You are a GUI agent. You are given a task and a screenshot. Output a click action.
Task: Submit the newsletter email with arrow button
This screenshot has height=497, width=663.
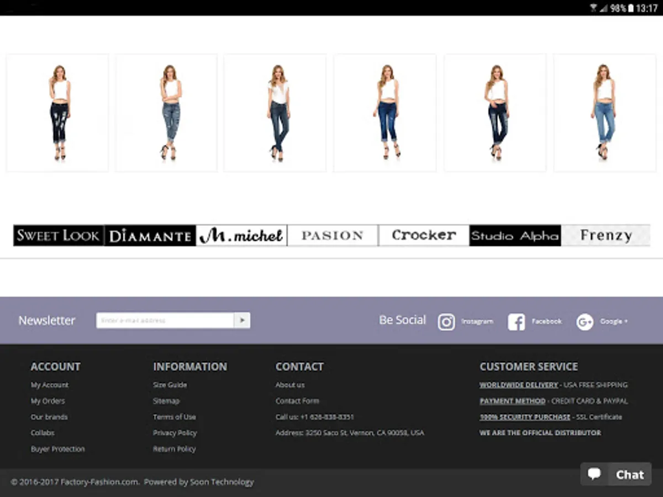(x=243, y=320)
